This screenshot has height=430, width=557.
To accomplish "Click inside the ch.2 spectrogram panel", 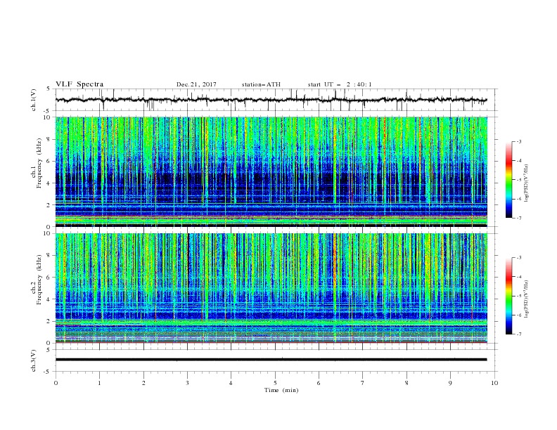I will (271, 288).
